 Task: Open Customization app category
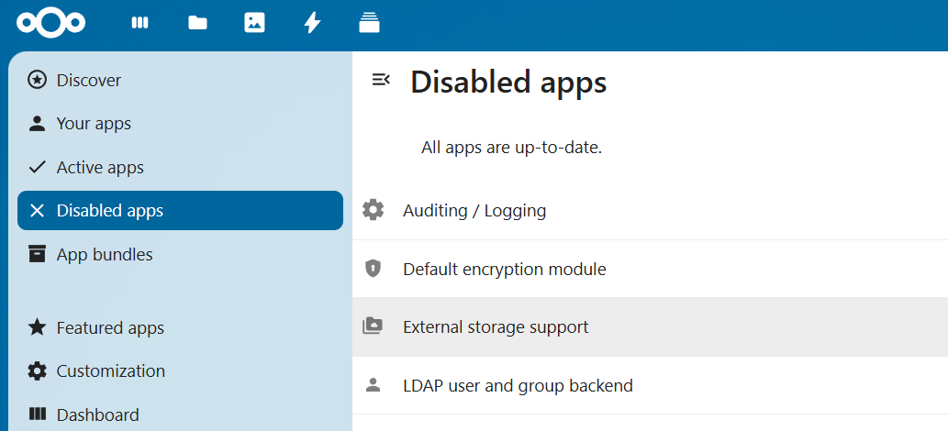[110, 371]
